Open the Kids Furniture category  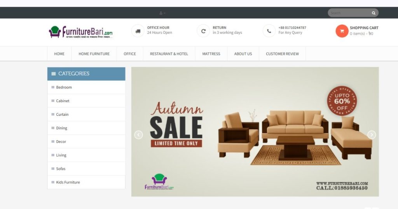click(x=86, y=182)
